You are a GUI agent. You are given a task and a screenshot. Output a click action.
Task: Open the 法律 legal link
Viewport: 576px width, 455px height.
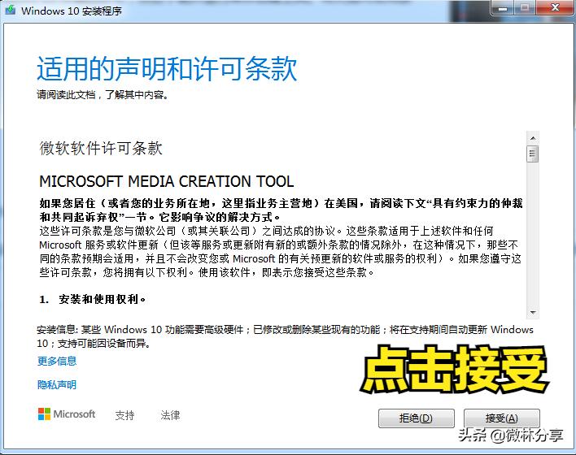(x=170, y=415)
